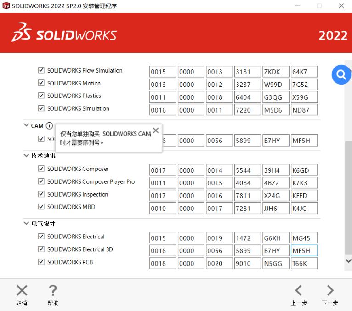This screenshot has height=311, width=352.
Task: Click Composer Player Pro field 4084
Action: pyautogui.click(x=248, y=183)
